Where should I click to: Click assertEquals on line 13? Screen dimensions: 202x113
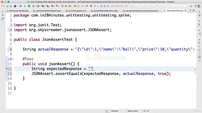[x=68, y=74]
